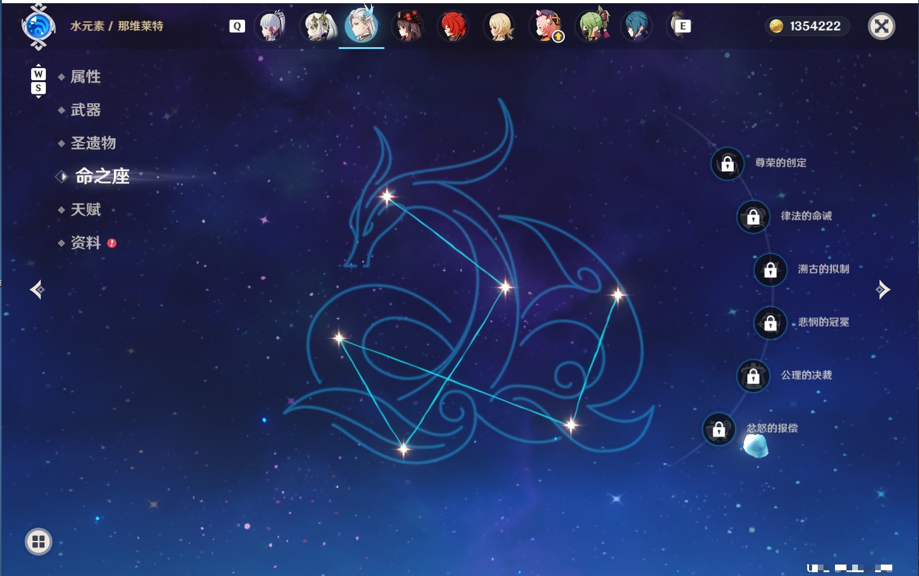
Task: Click the locked 溯古的拟制 constellation node
Action: click(x=770, y=270)
